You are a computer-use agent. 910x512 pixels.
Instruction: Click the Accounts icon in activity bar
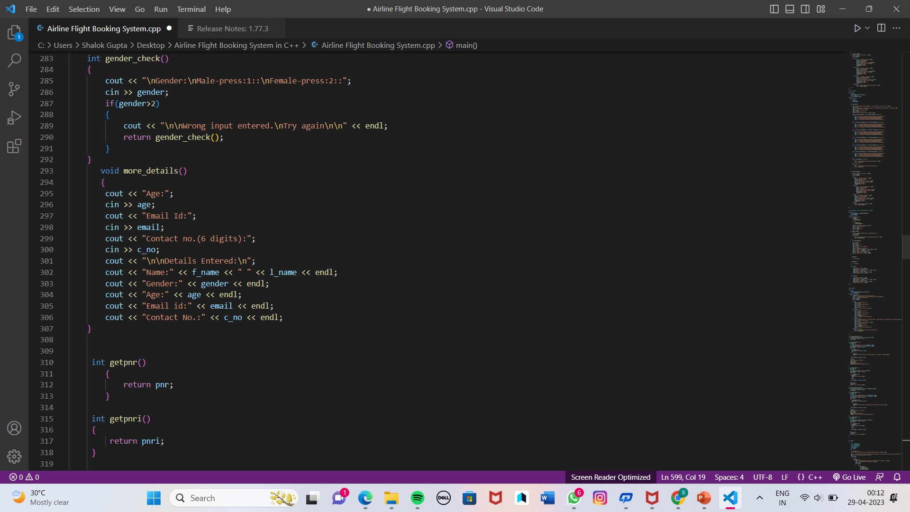click(x=14, y=428)
